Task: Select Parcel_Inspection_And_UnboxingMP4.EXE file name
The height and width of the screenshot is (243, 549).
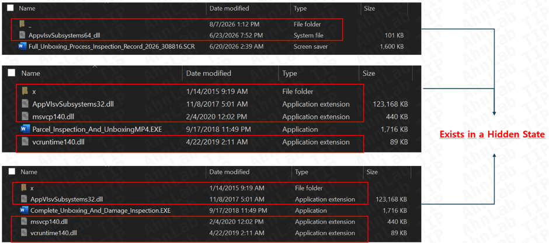Action: click(x=97, y=129)
